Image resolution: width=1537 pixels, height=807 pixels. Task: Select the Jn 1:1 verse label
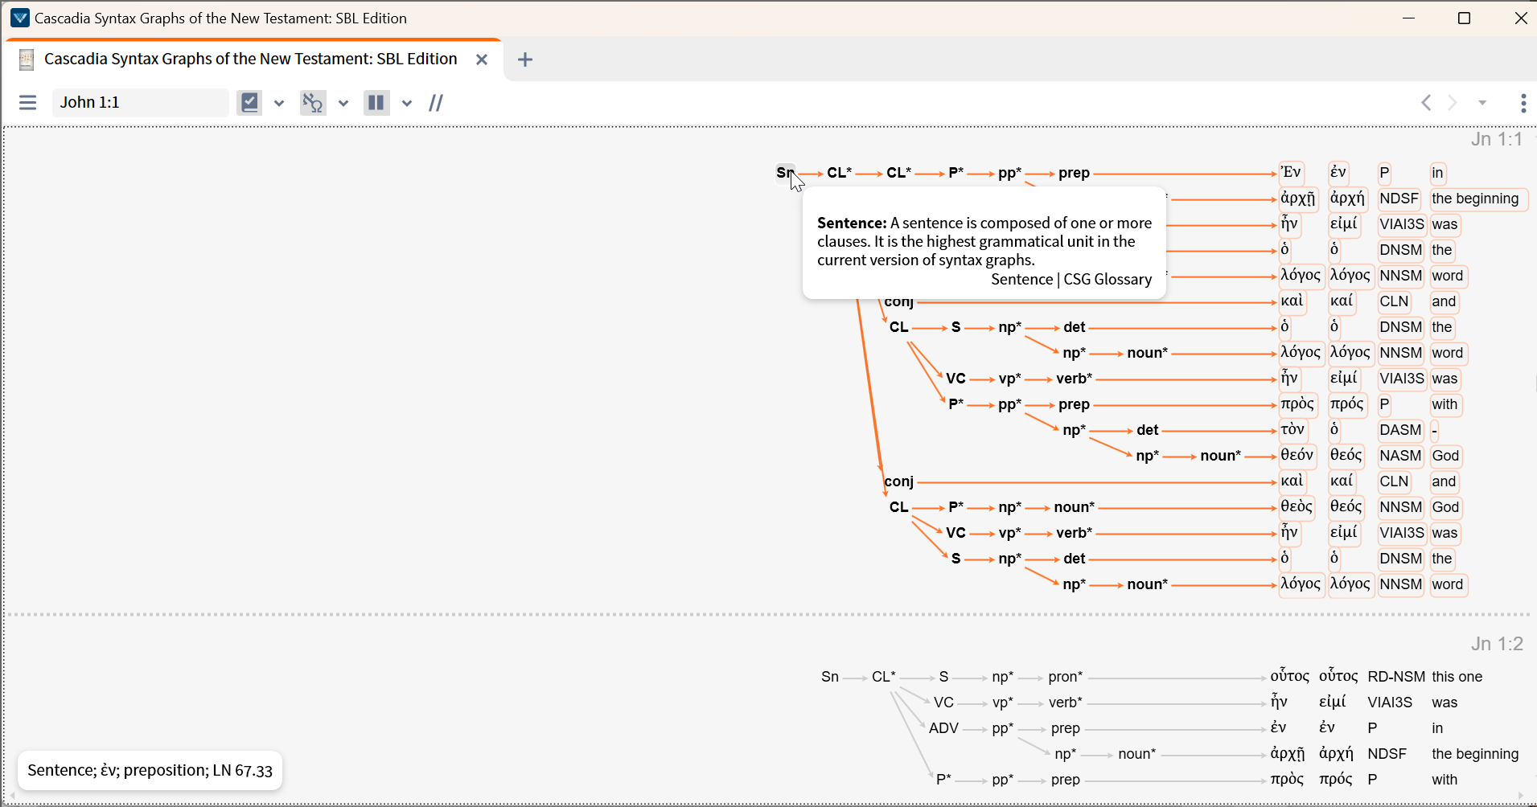pos(1497,139)
